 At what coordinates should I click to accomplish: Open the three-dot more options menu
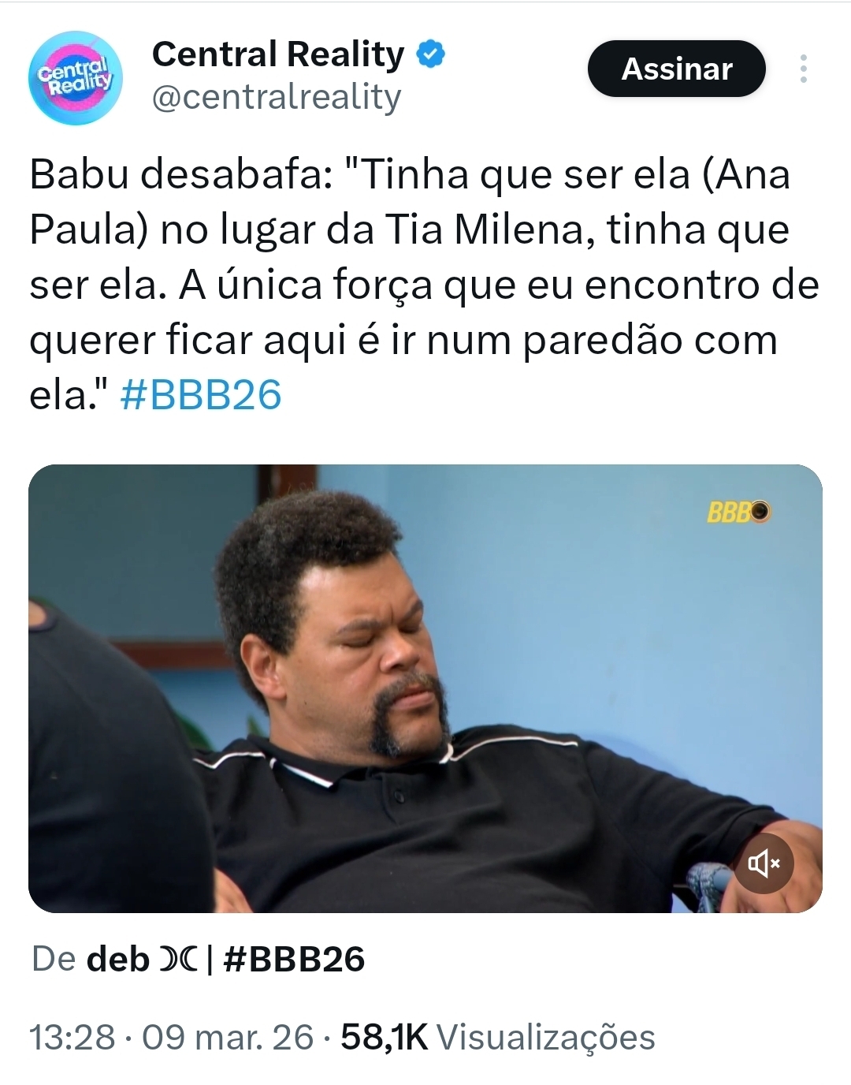pos(803,69)
